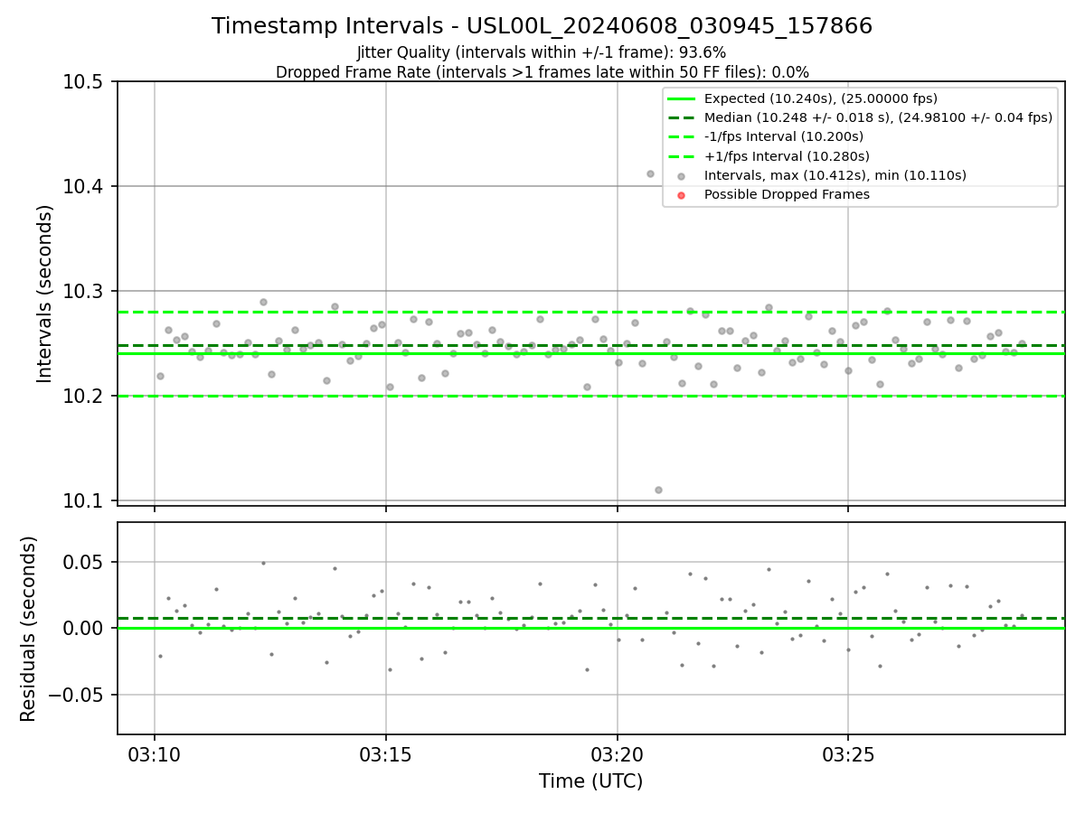Click the 10.1 y-axis tick label

[x=84, y=501]
